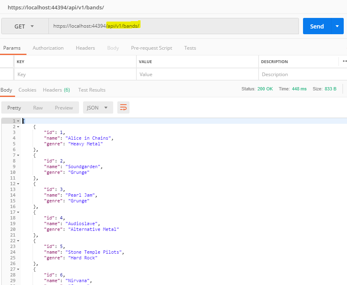Viewport: 347px width, 285px height.
Task: Click the "Pearl Jam" name value
Action: (x=80, y=195)
